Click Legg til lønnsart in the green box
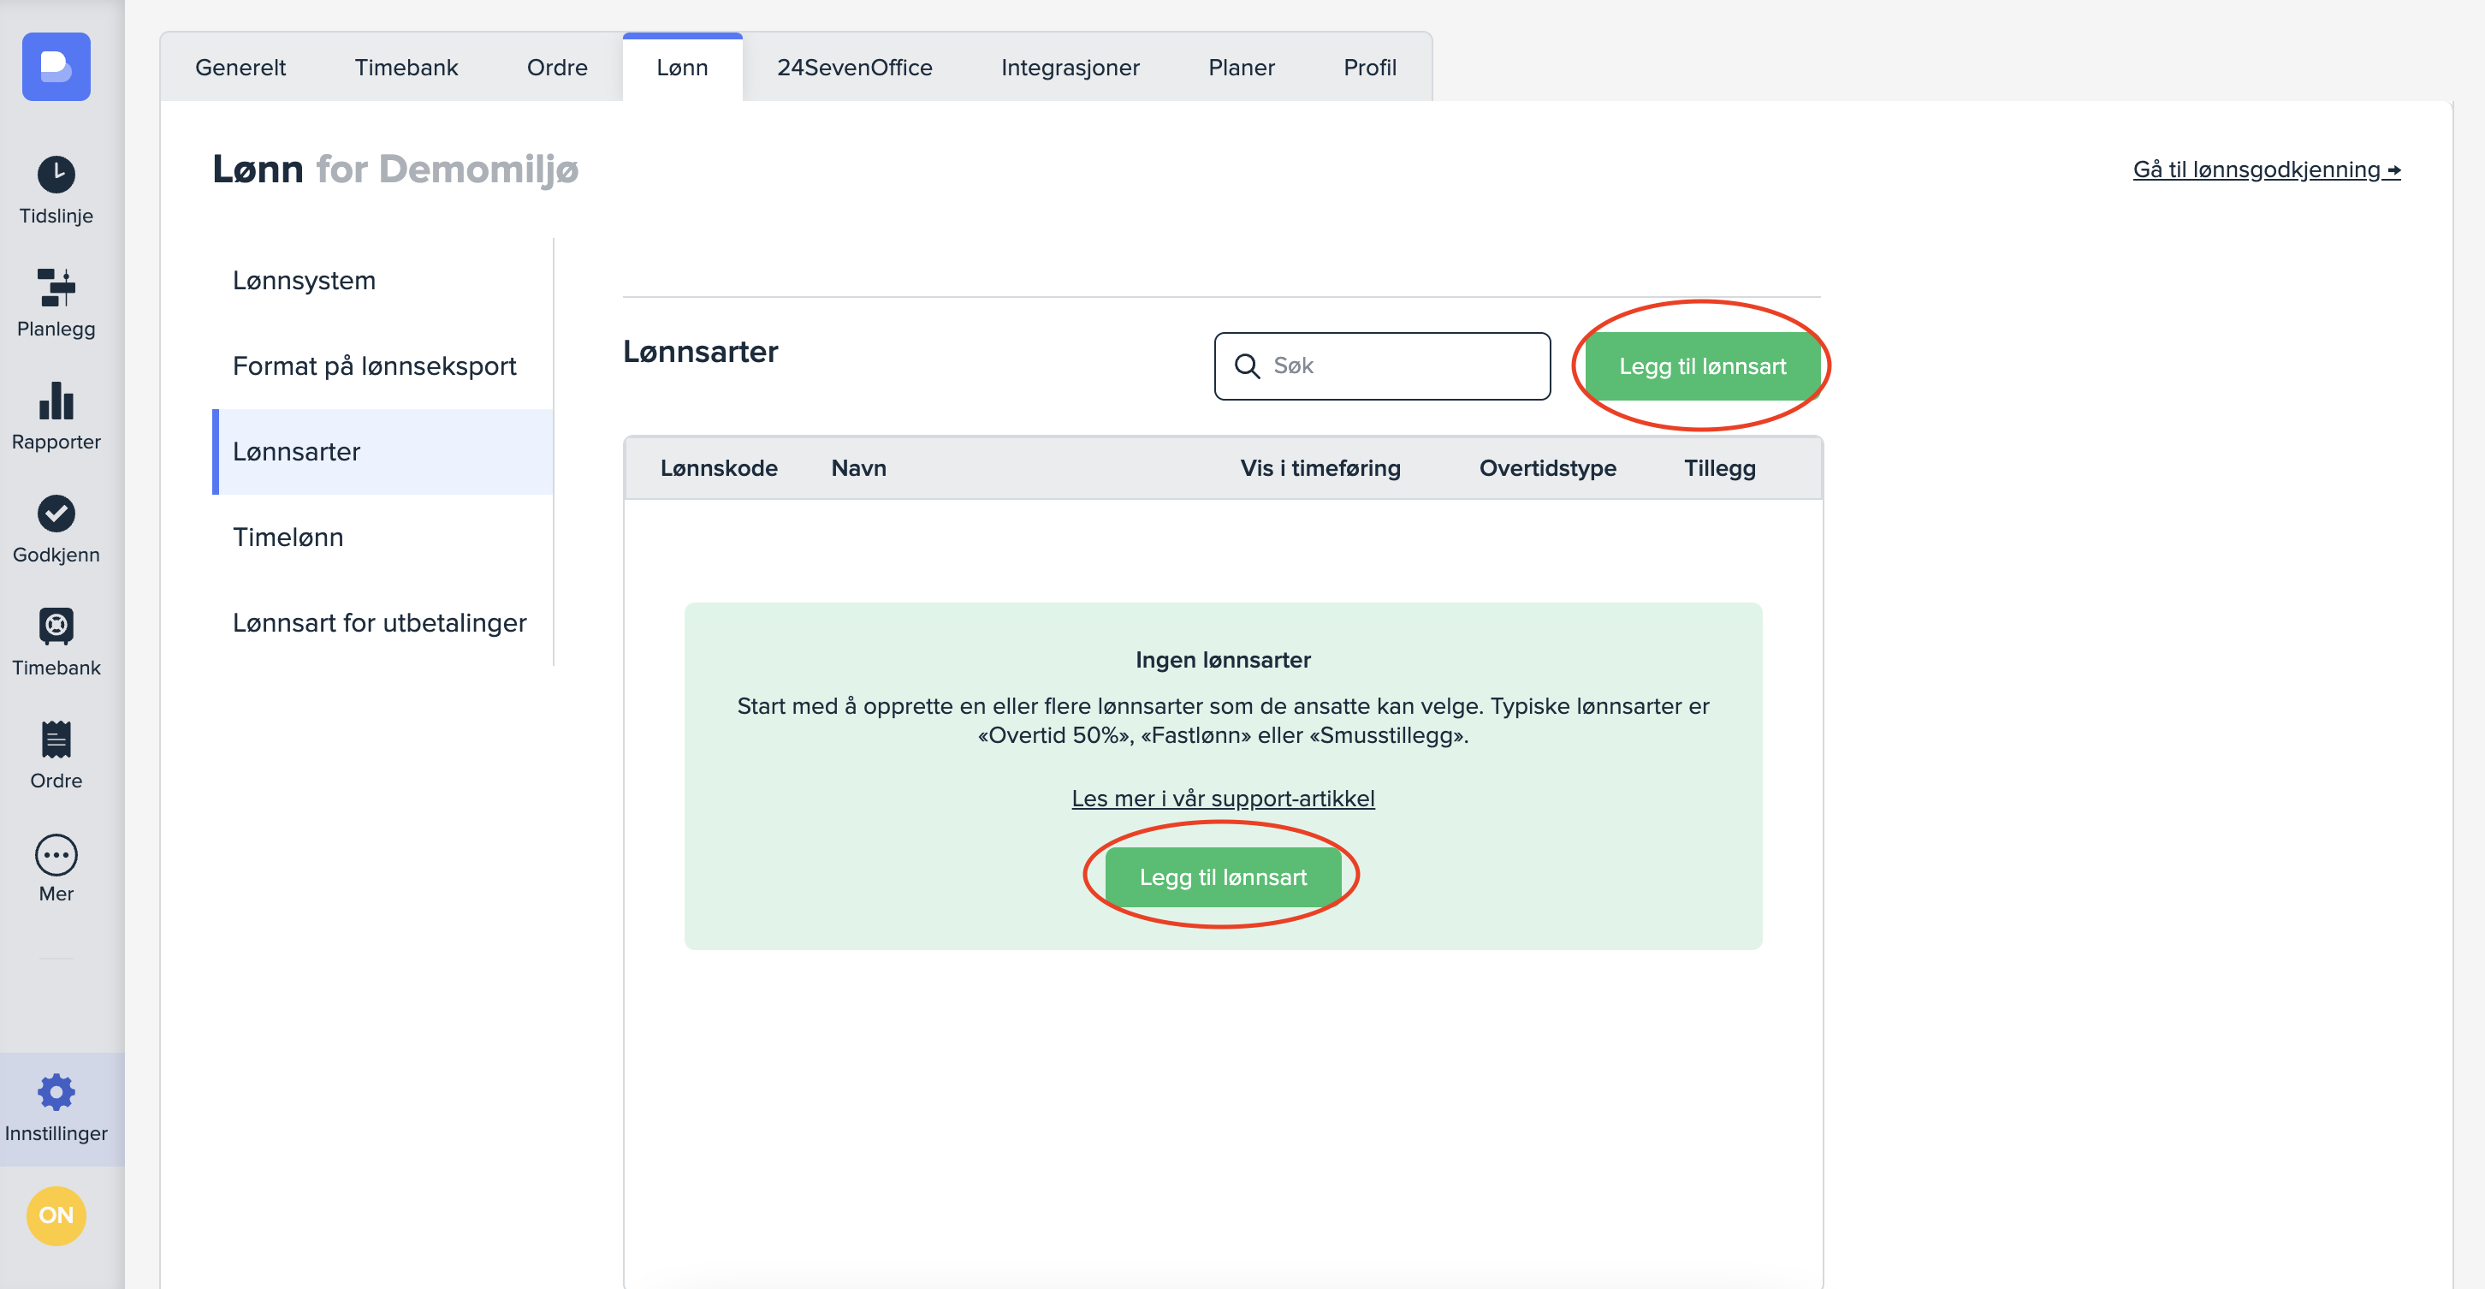Screen dimensions: 2485x1289 1222,877
